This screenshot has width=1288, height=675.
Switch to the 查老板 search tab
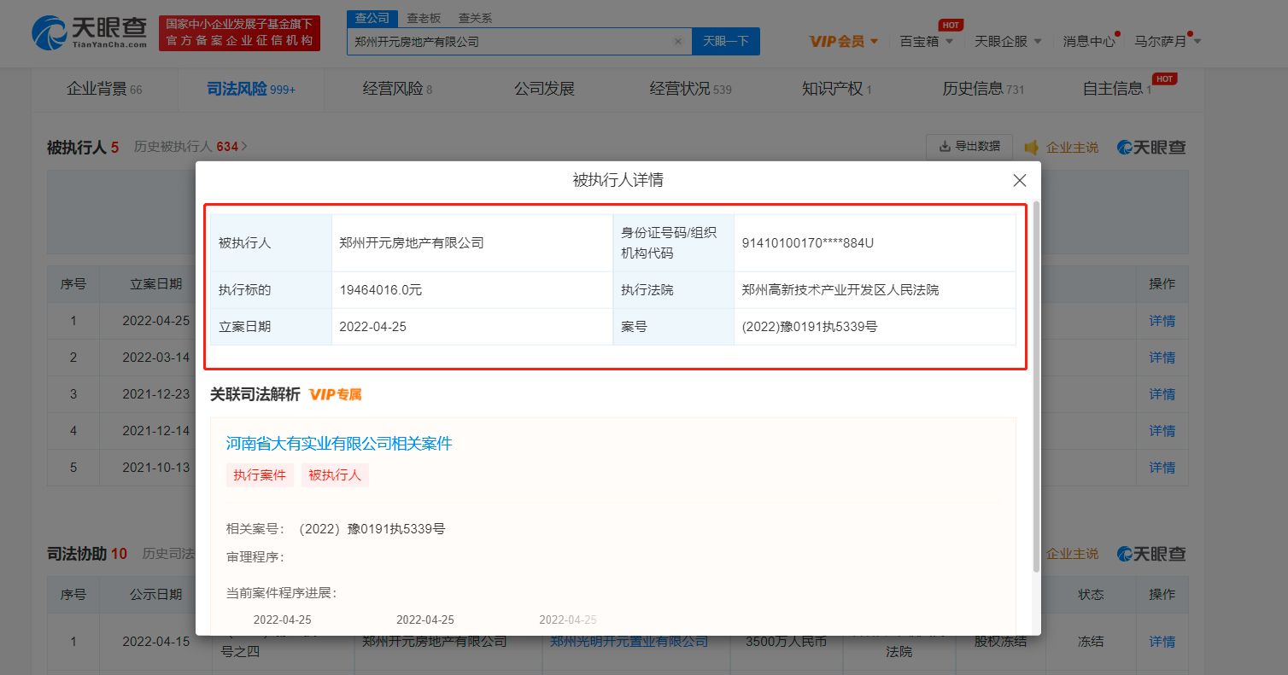click(424, 18)
